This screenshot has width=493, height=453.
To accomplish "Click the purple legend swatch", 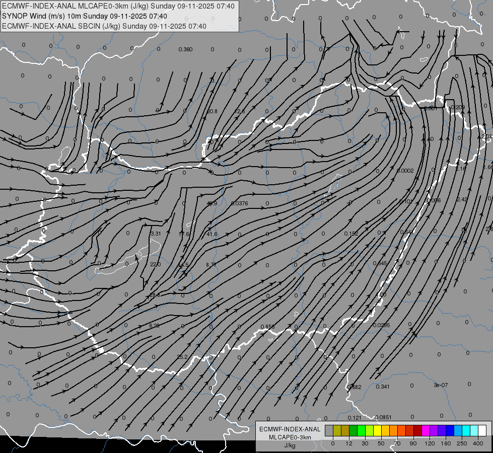I will click(434, 430).
